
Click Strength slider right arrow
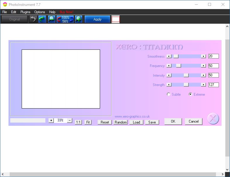point(203,85)
